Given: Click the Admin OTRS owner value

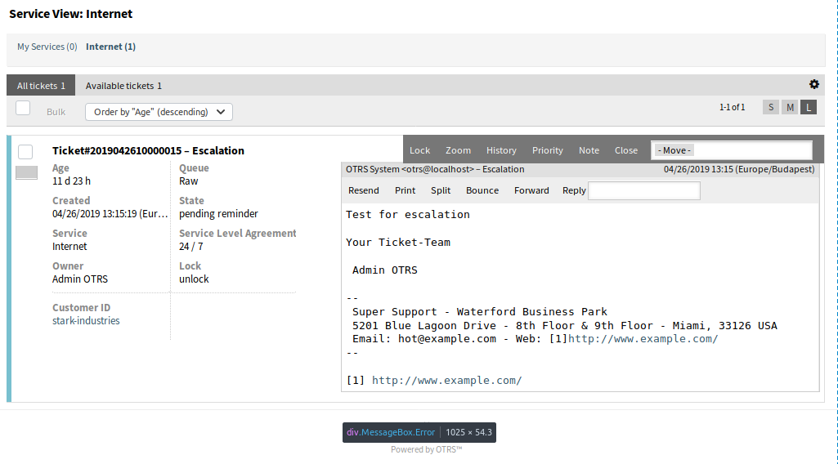Looking at the screenshot, I should [x=80, y=279].
